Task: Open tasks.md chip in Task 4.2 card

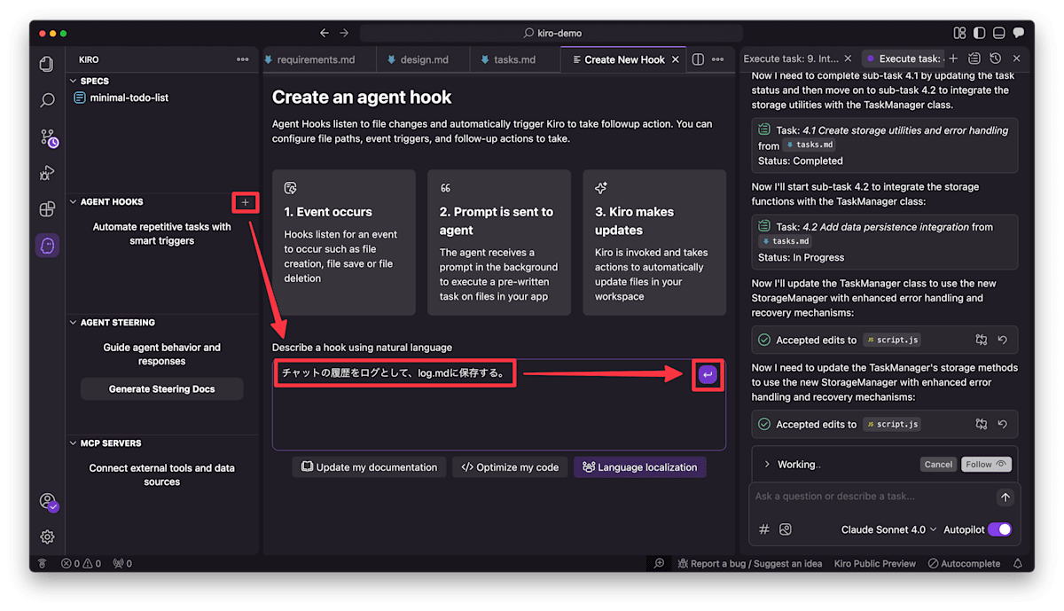Action: pyautogui.click(x=786, y=241)
